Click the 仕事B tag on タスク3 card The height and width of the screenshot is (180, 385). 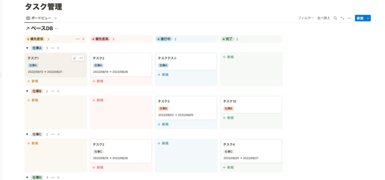[163, 108]
